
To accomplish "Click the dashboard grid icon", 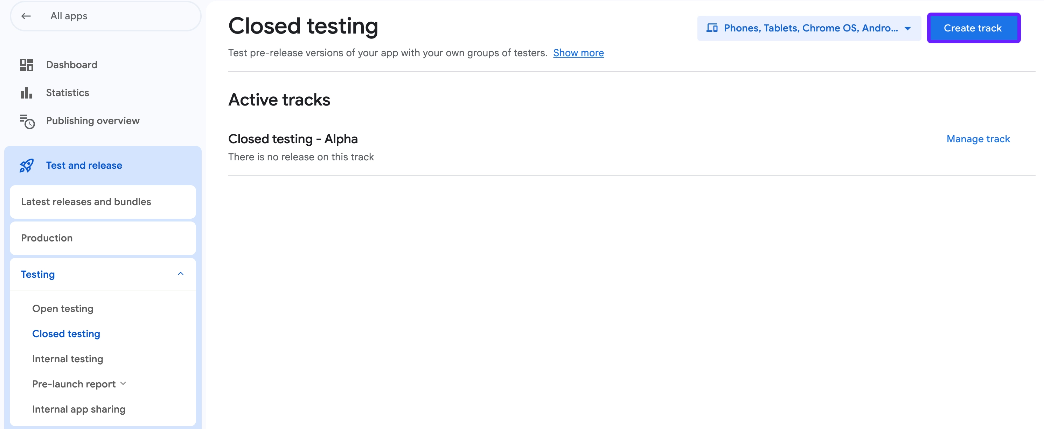I will (x=26, y=64).
